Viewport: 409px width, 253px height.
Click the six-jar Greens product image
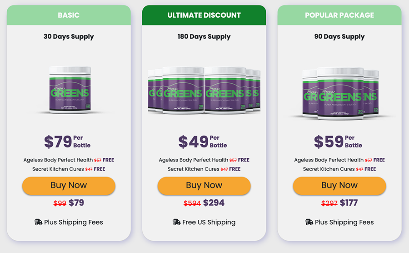[204, 91]
